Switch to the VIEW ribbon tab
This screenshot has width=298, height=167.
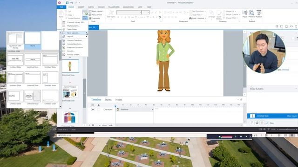pos(140,7)
